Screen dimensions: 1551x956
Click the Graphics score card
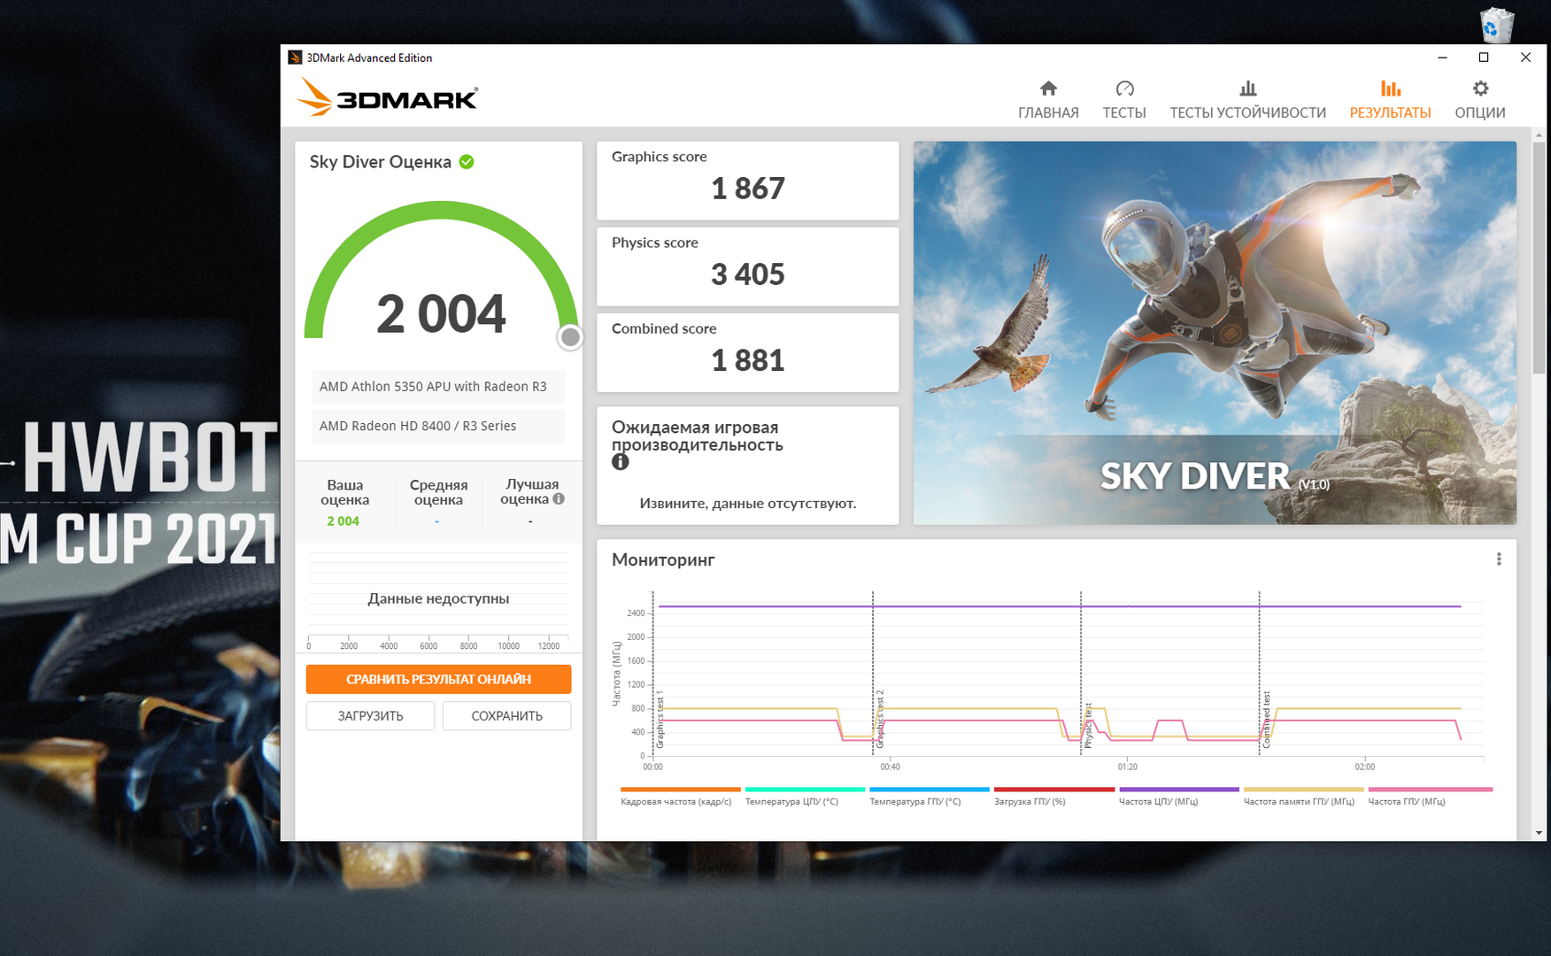tap(748, 181)
